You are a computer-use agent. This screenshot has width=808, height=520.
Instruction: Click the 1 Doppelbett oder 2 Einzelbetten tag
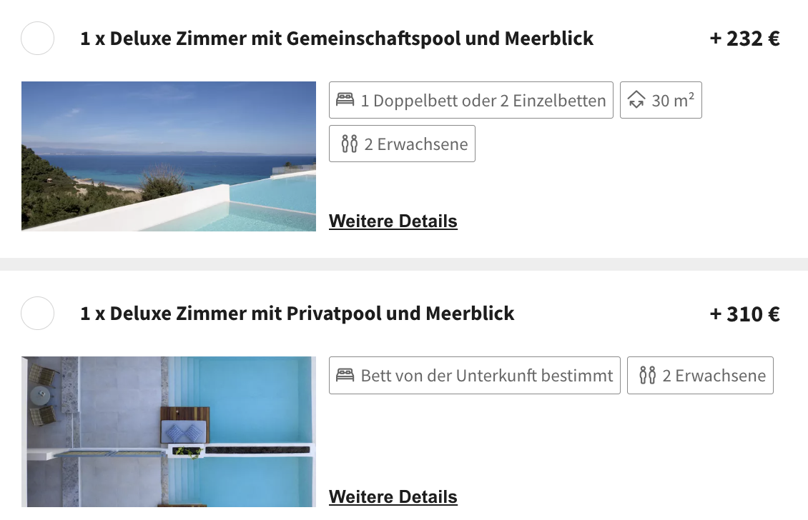click(471, 100)
